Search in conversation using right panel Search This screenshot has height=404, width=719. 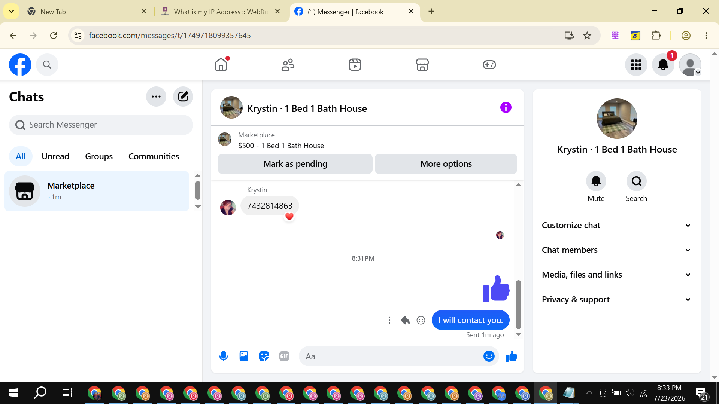pos(637,181)
